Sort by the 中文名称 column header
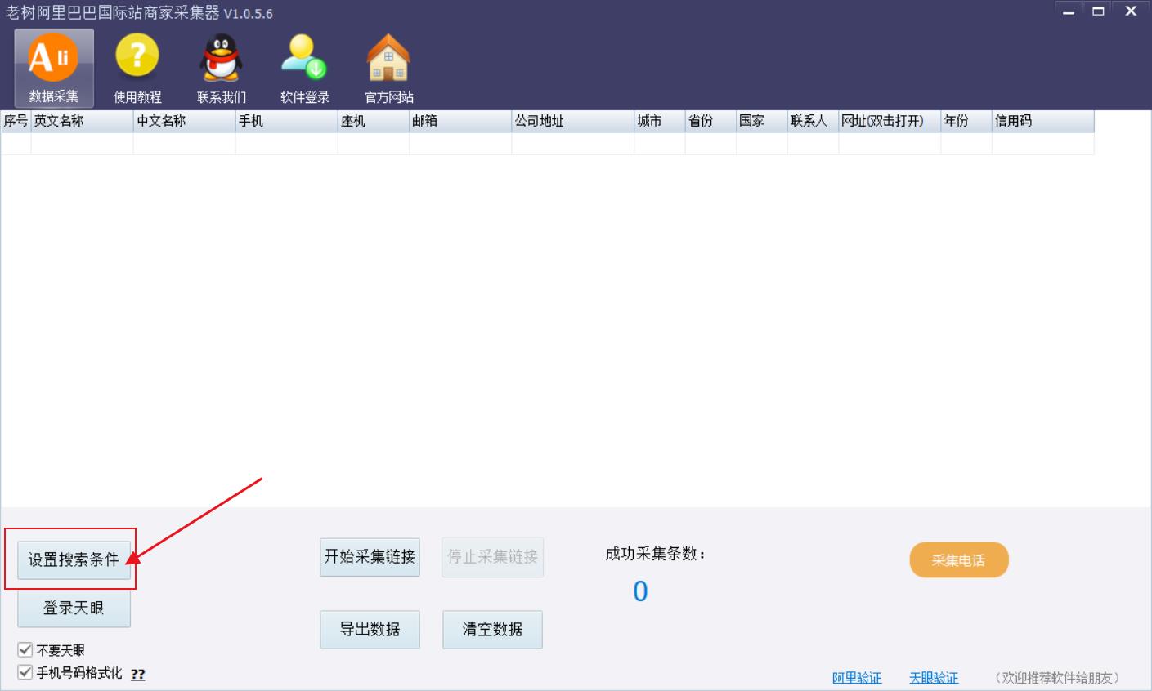The width and height of the screenshot is (1152, 691). pyautogui.click(x=184, y=121)
